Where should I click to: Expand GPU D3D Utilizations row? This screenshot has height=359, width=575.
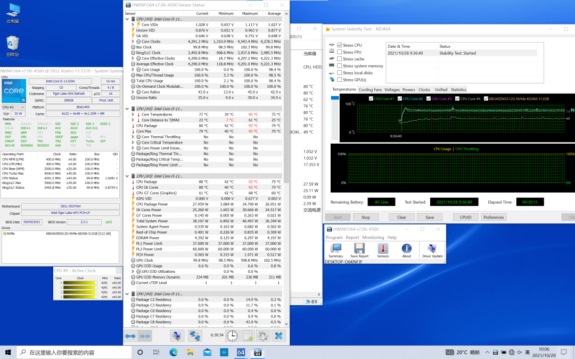[x=133, y=271]
